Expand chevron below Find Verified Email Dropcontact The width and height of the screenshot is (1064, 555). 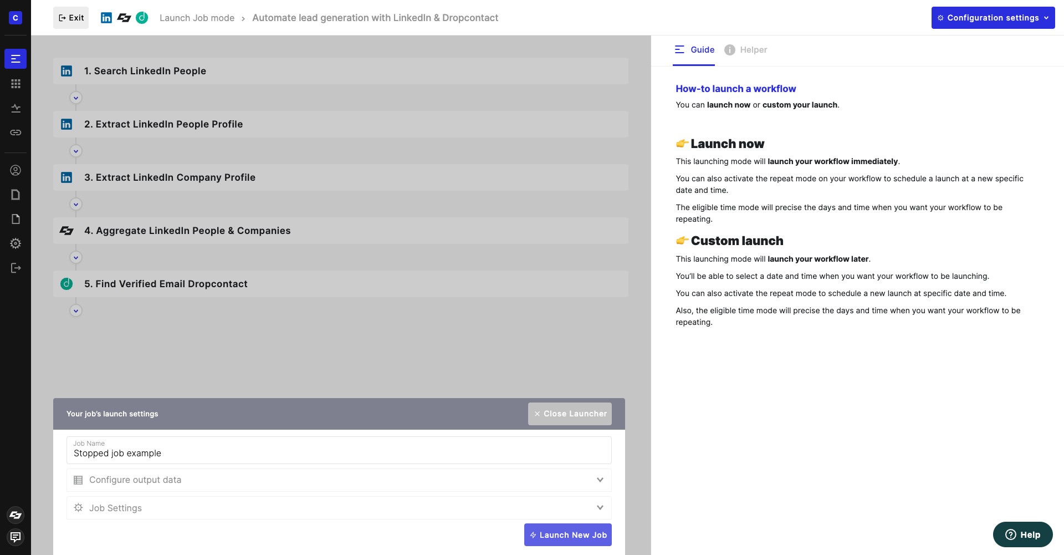pyautogui.click(x=76, y=311)
